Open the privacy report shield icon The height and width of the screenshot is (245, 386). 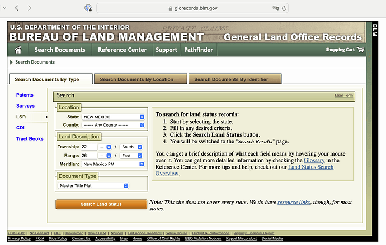click(88, 8)
